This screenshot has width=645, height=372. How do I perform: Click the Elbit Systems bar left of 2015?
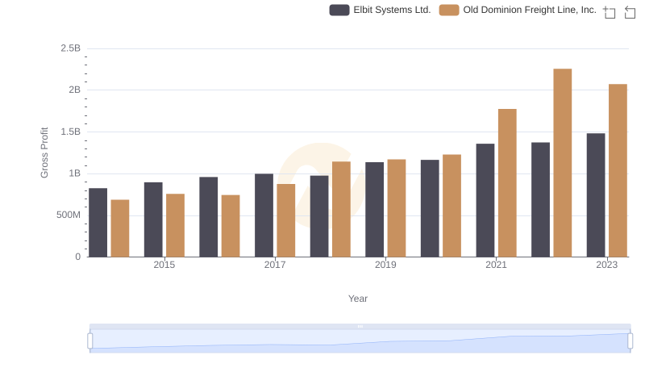tap(98, 223)
